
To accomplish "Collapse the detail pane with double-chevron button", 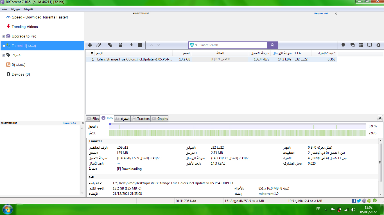I will pyautogui.click(x=380, y=118).
